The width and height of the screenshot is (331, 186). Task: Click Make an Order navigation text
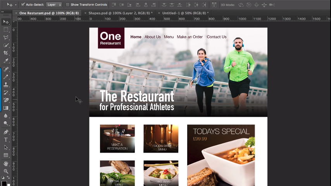coord(190,37)
